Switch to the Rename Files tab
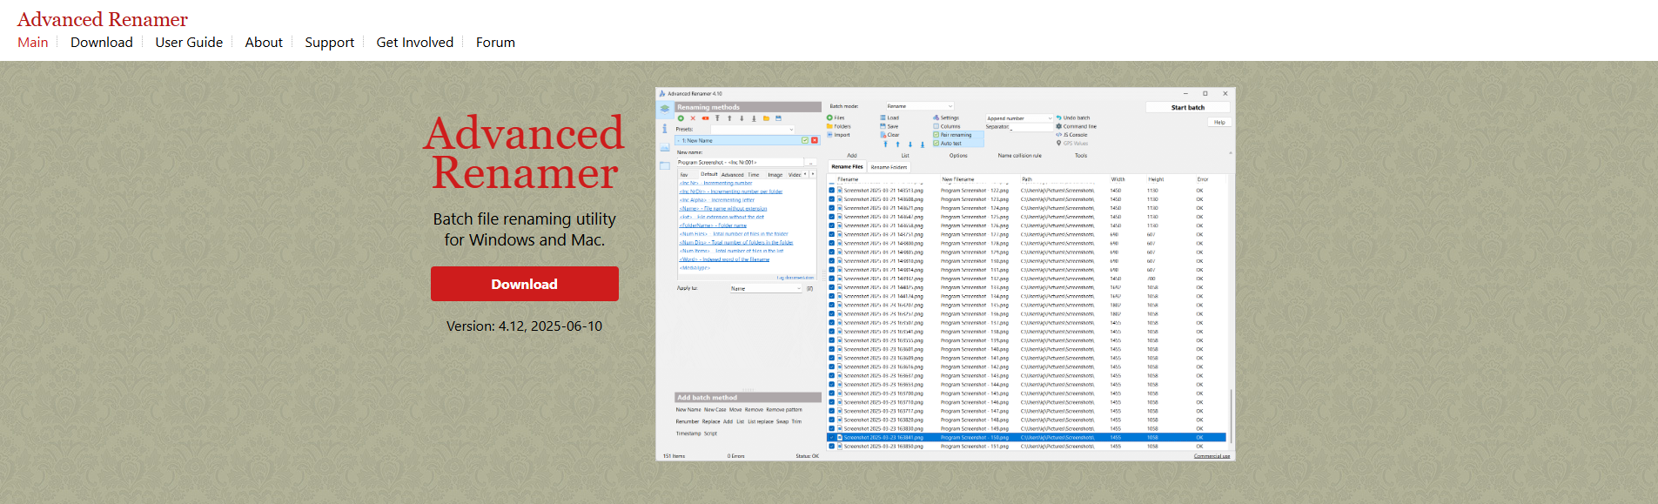The image size is (1658, 504). [x=847, y=166]
